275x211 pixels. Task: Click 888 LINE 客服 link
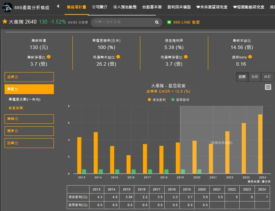(187, 22)
